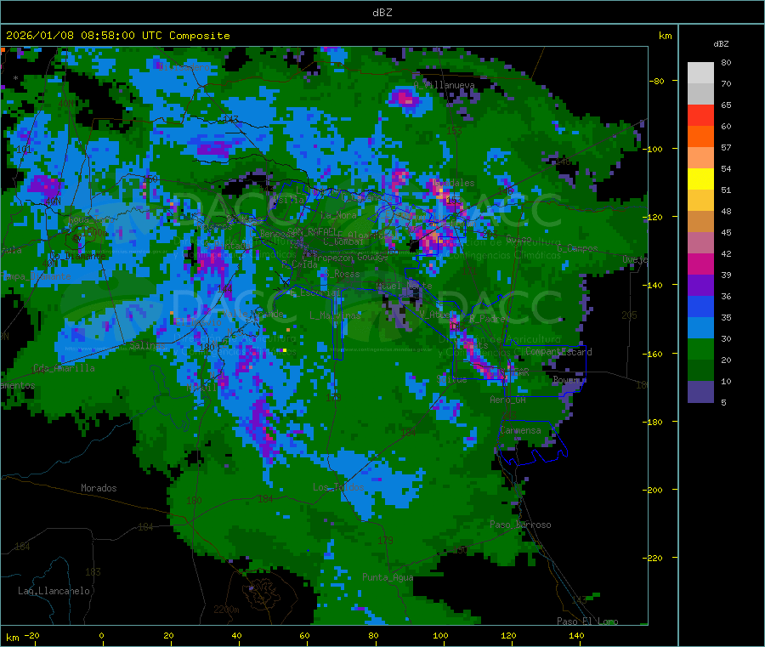The width and height of the screenshot is (765, 647).
Task: Select the orange 60-57 dBZ legend band
Action: [700, 137]
